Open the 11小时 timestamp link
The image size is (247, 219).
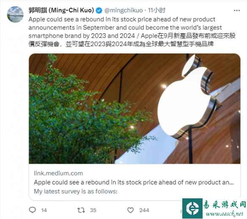[x=157, y=11]
